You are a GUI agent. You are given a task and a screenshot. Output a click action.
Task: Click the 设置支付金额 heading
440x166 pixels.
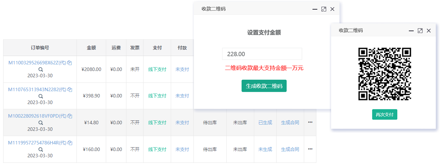click(264, 32)
